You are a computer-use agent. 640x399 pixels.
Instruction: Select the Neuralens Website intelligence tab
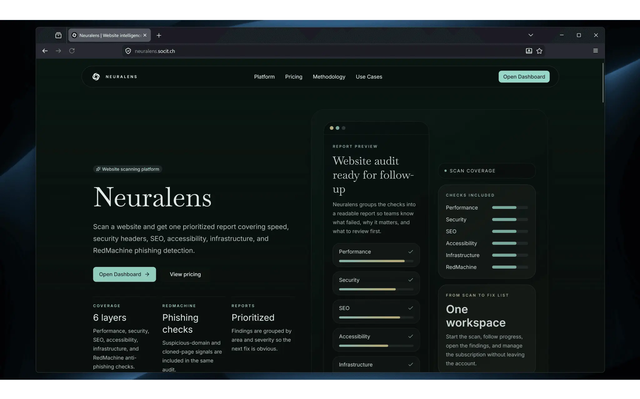(109, 35)
